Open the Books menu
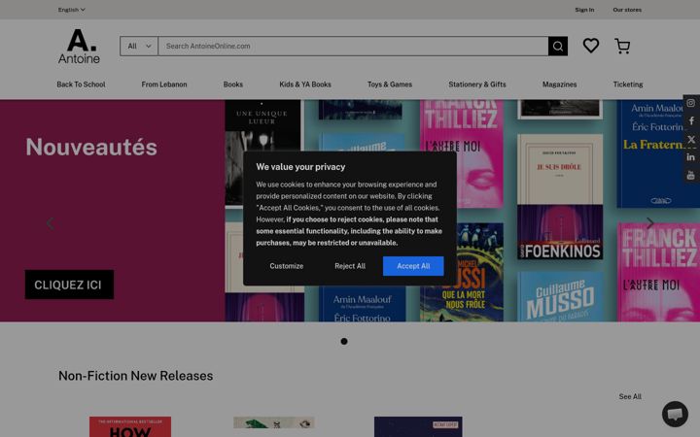700x437 pixels. click(233, 84)
